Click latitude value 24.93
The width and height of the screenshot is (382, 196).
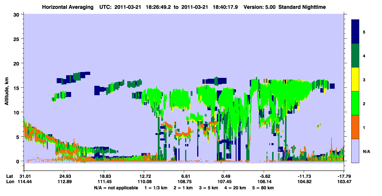pyautogui.click(x=64, y=176)
